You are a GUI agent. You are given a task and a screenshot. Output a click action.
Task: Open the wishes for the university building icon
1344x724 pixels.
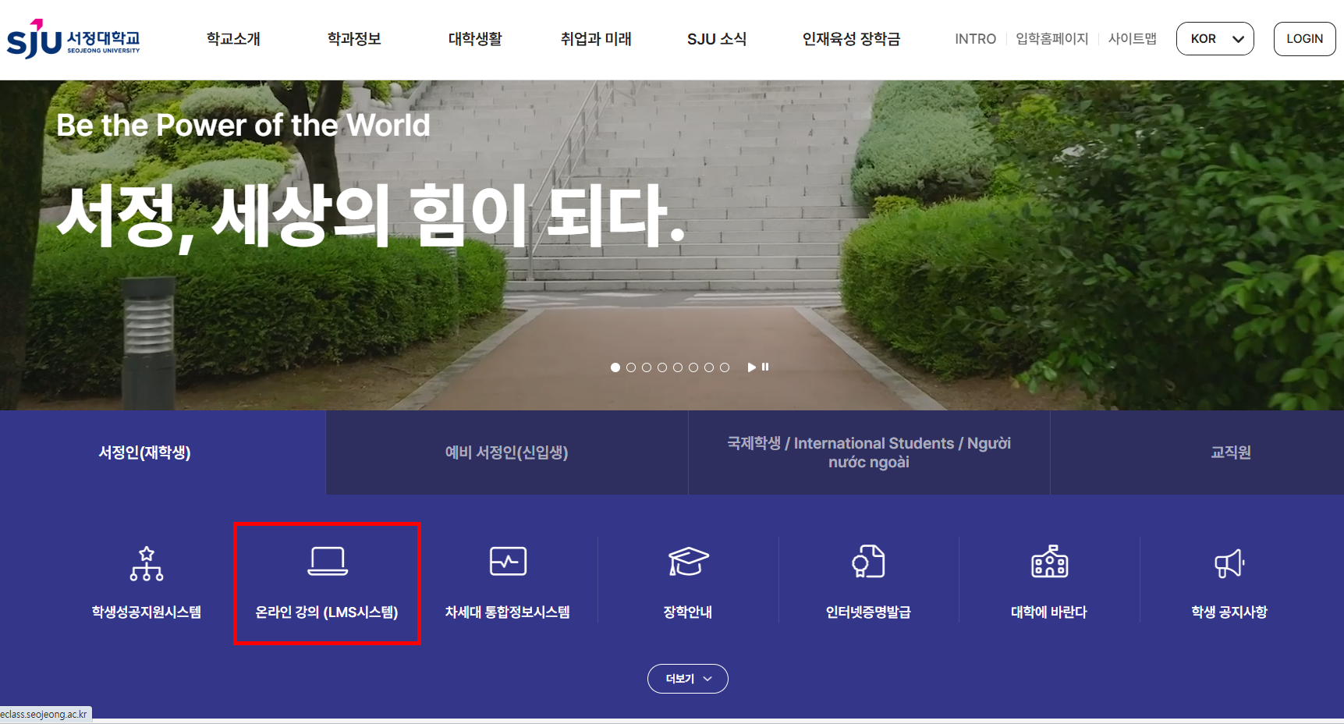pyautogui.click(x=1049, y=562)
